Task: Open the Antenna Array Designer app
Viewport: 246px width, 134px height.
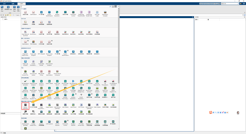Action: (34, 82)
